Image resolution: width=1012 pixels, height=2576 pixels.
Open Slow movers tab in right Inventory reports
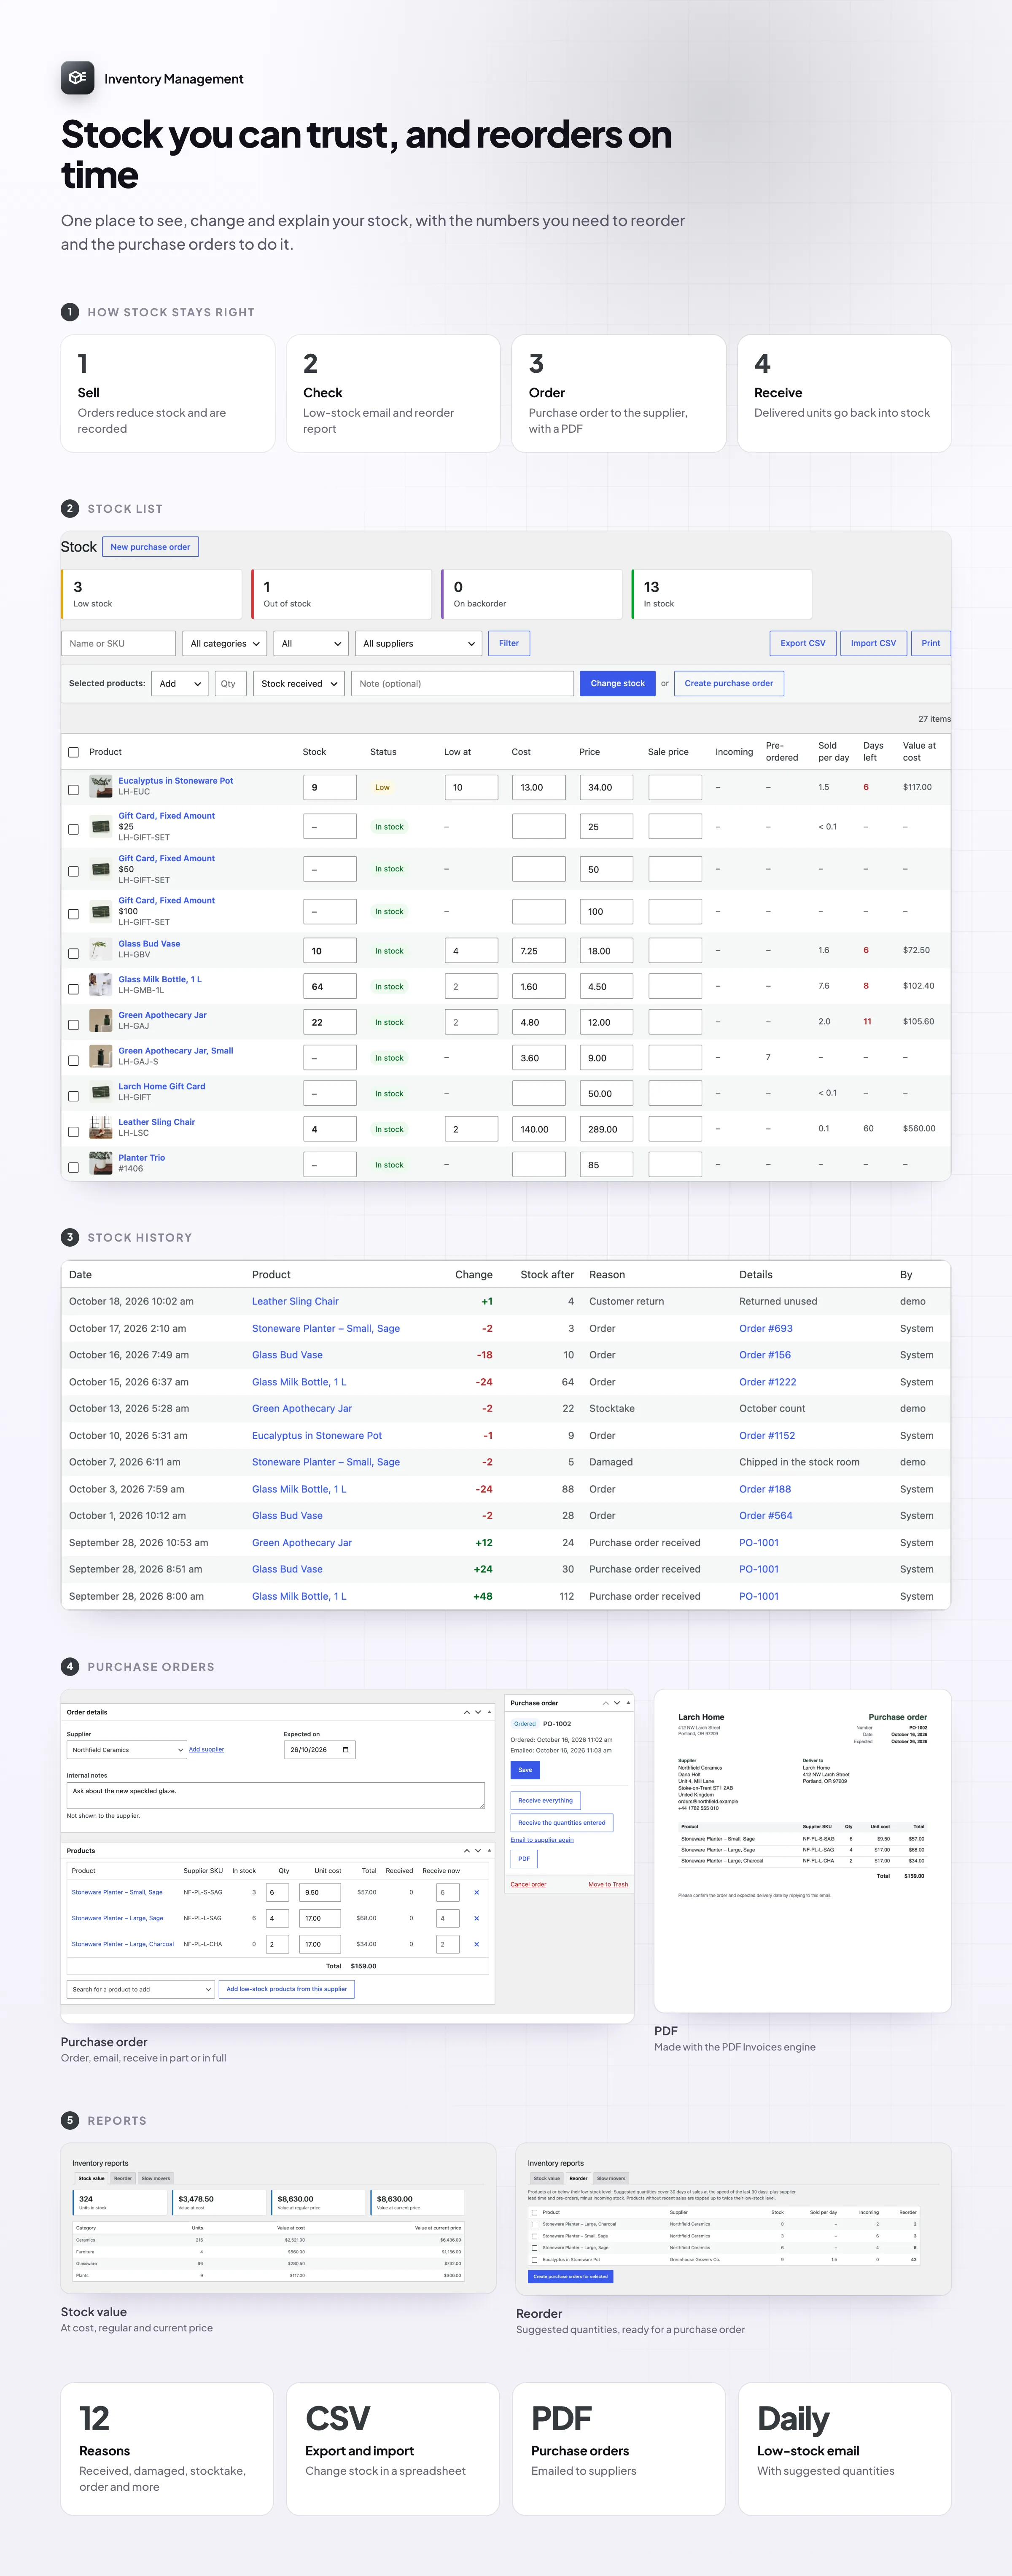[611, 2178]
